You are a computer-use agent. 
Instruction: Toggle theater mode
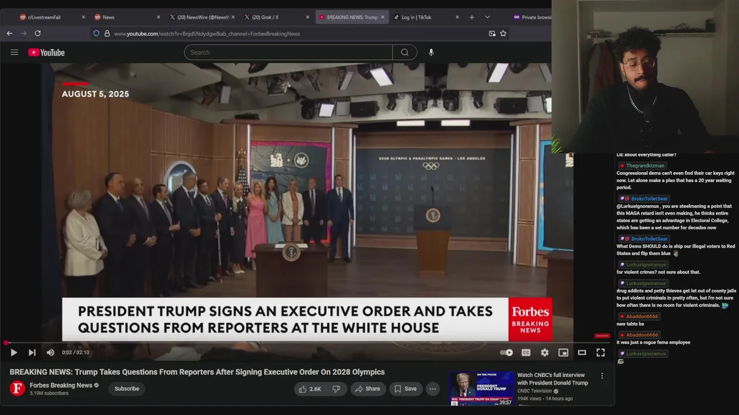[x=582, y=353]
